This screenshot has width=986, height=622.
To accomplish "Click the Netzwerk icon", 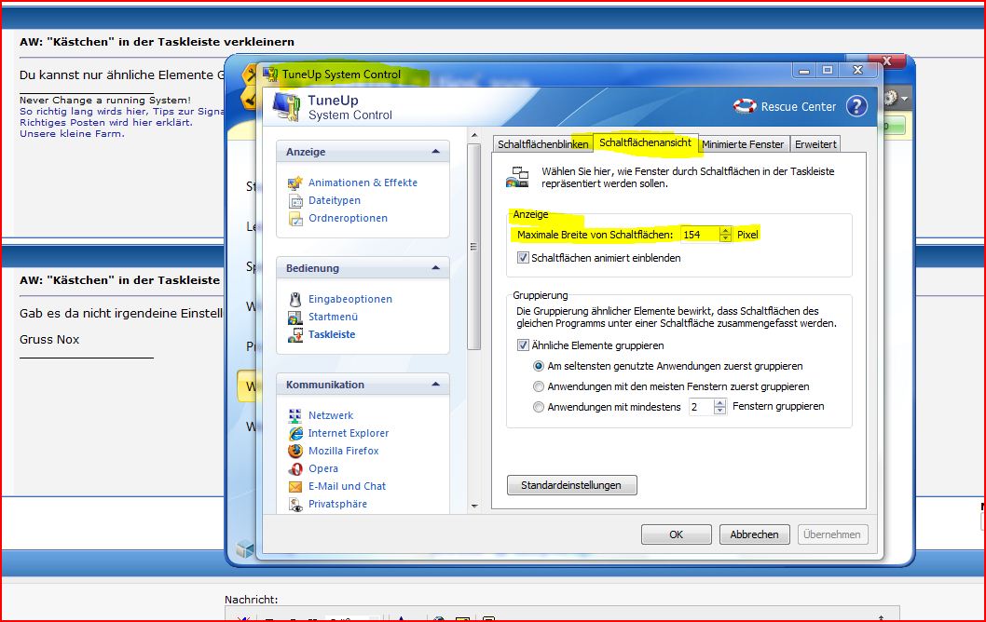I will (294, 415).
